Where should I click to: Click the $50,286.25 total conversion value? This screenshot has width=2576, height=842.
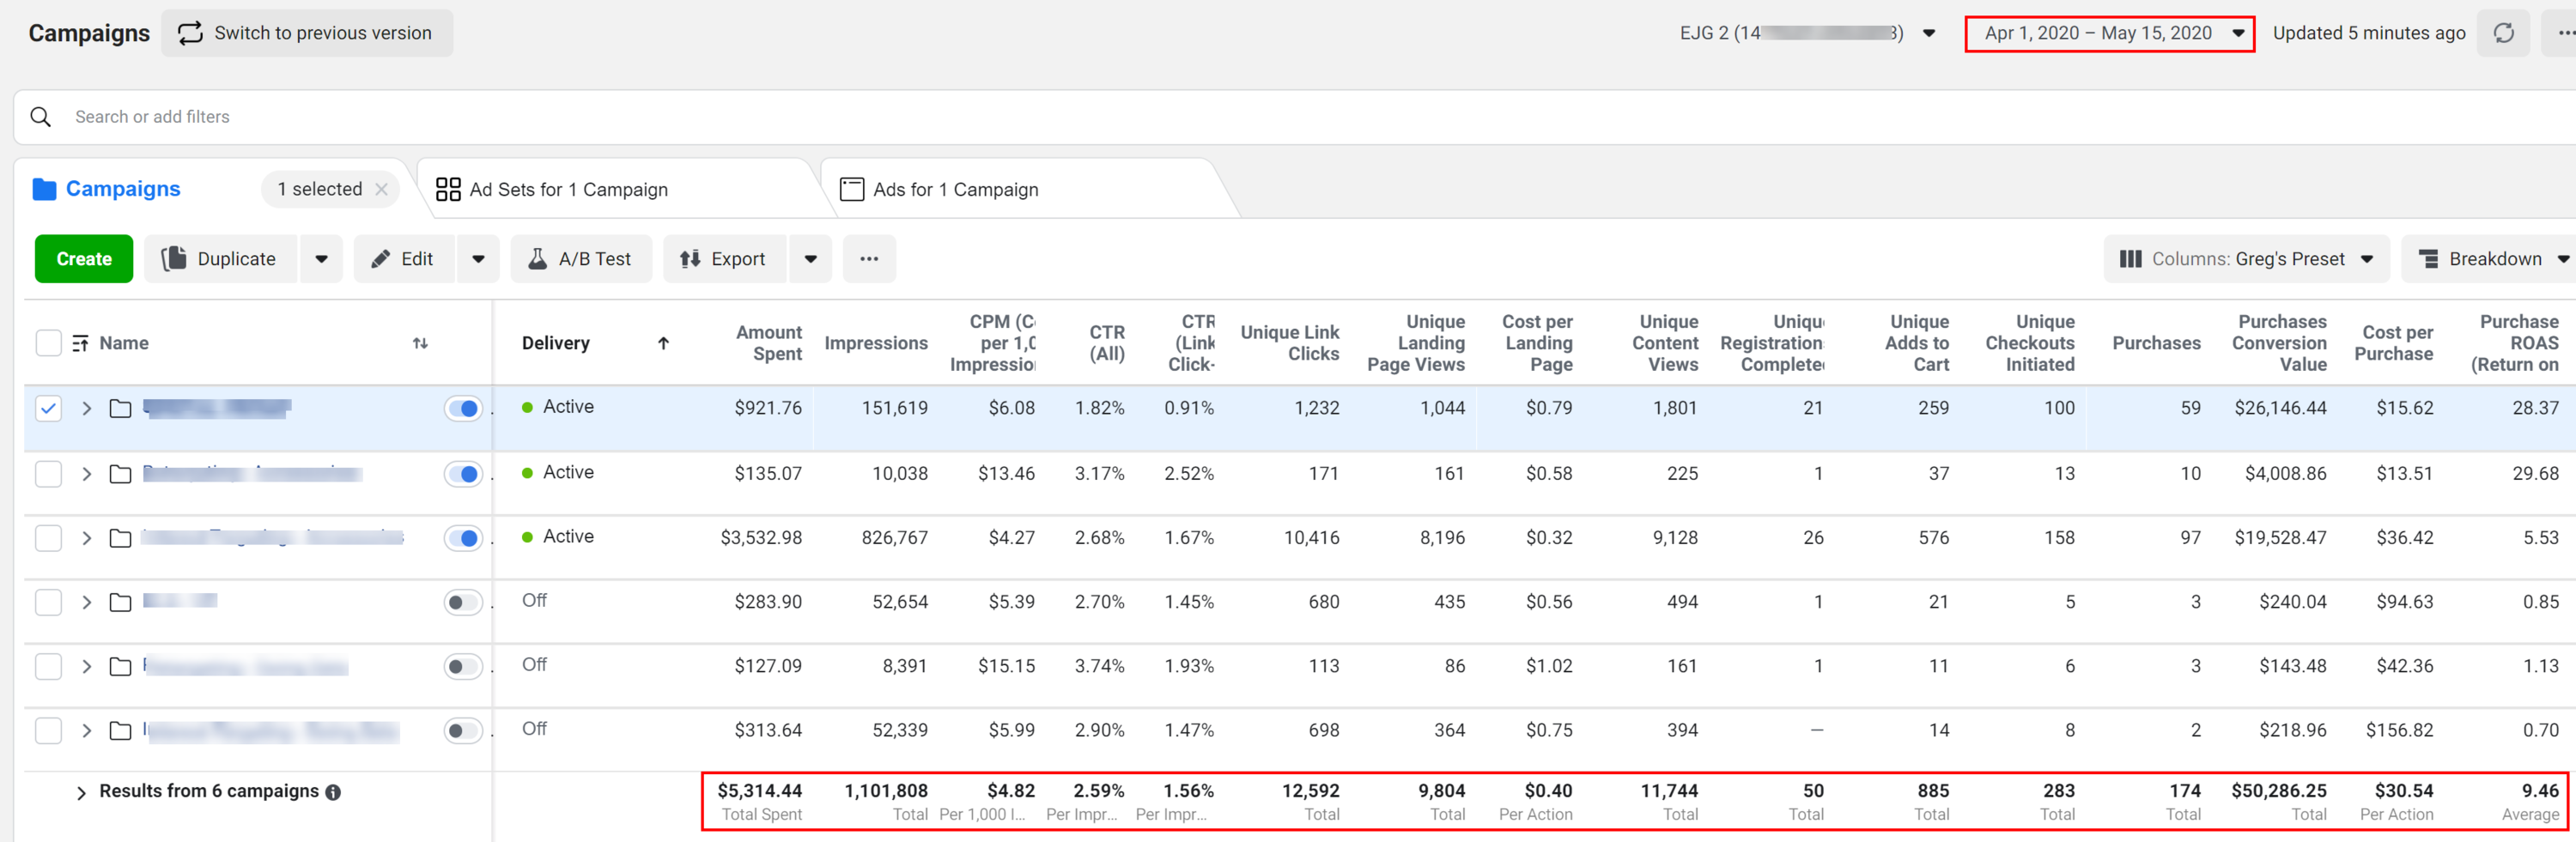coord(2278,791)
